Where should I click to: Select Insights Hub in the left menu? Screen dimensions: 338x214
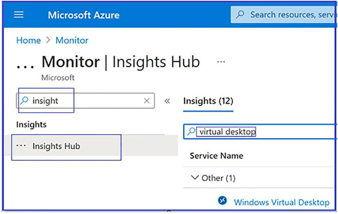(x=91, y=146)
